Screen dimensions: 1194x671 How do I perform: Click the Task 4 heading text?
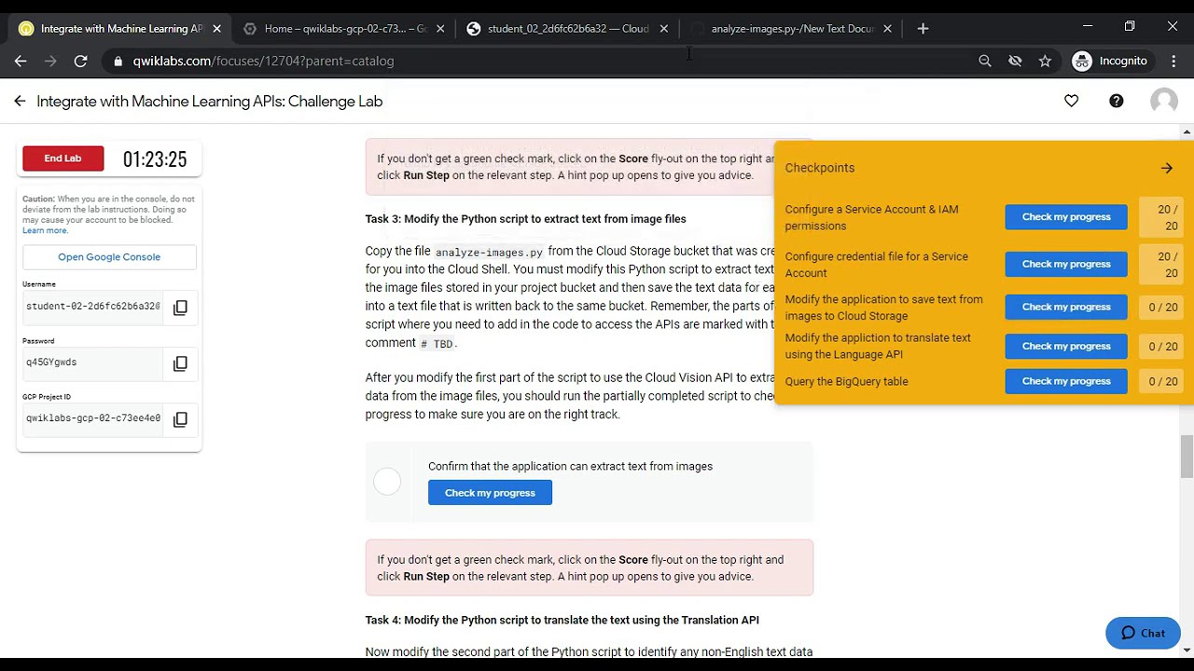[x=562, y=620]
